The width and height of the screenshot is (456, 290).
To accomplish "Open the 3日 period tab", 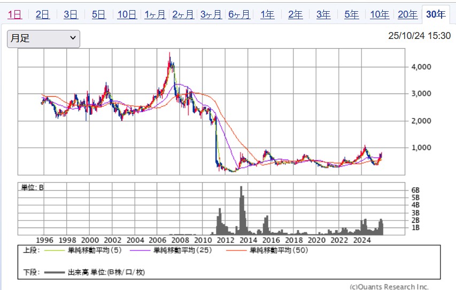I will click(x=71, y=14).
